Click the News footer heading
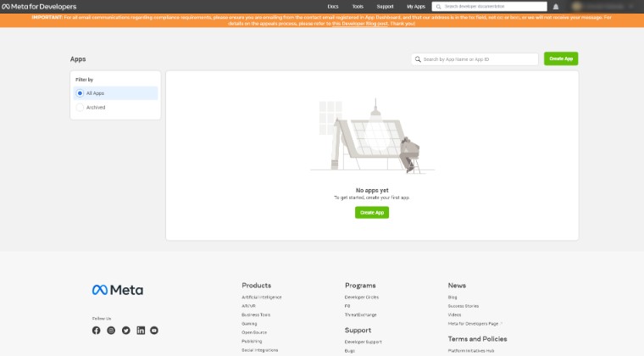This screenshot has width=644, height=356. click(457, 286)
